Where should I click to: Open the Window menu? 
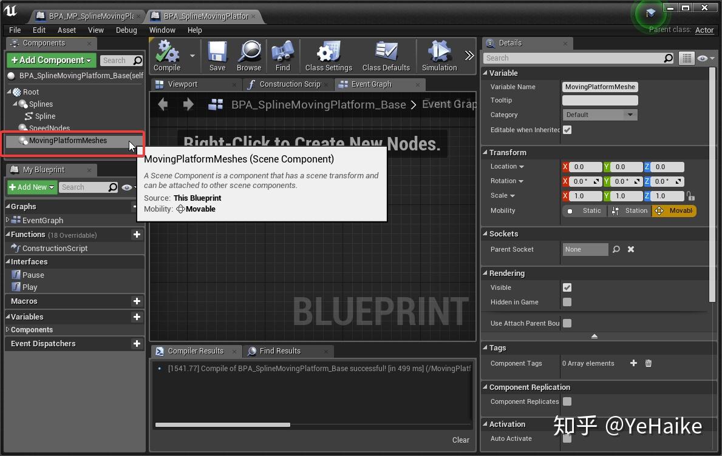pyautogui.click(x=162, y=30)
